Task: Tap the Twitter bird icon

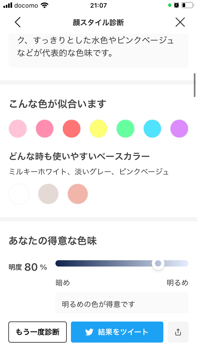Action: tap(89, 332)
